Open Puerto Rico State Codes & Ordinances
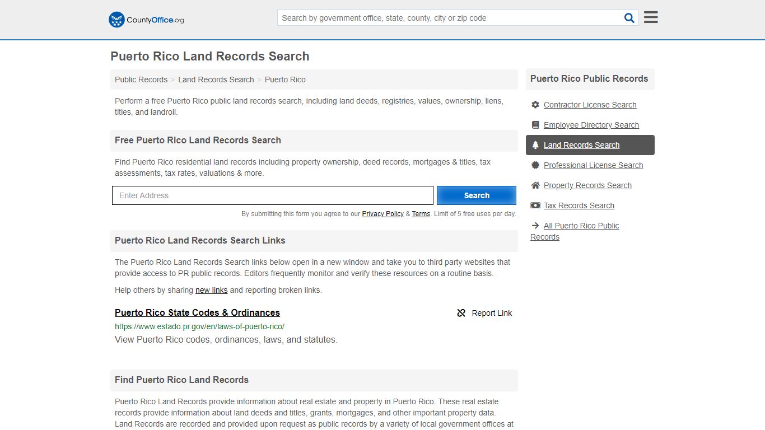Image resolution: width=765 pixels, height=430 pixels. pos(197,312)
